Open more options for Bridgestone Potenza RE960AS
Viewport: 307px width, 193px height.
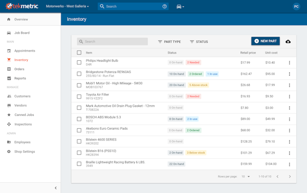point(290,74)
